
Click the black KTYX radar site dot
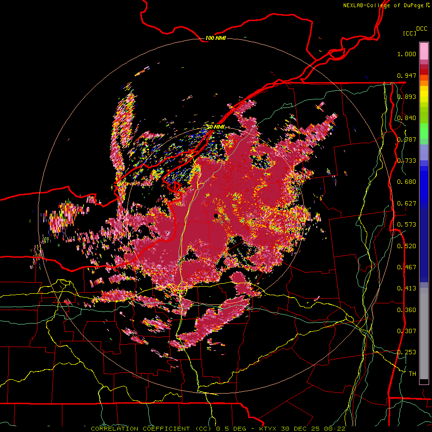[216, 216]
